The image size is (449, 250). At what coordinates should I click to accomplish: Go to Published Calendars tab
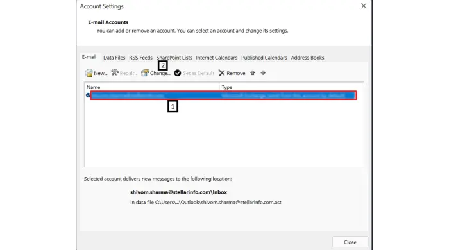point(264,58)
